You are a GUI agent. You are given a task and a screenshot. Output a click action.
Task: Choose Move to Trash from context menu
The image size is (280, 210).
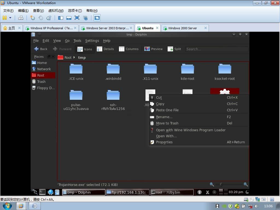(x=199, y=123)
